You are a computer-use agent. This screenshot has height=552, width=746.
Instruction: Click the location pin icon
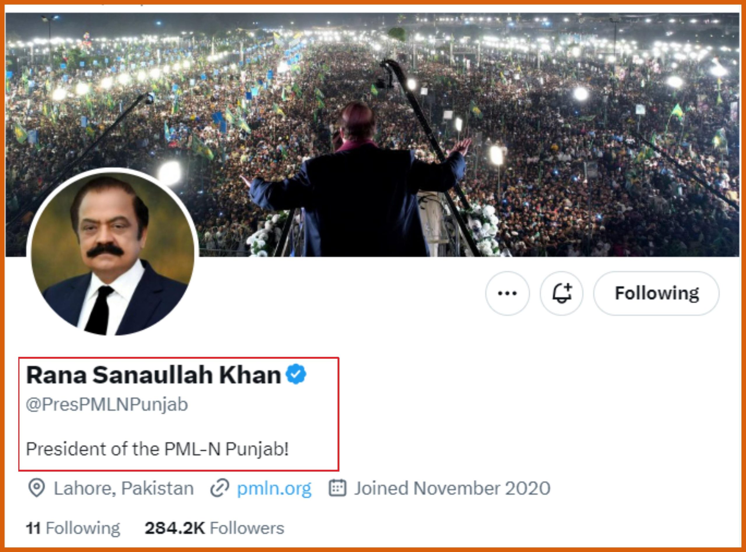click(x=36, y=488)
